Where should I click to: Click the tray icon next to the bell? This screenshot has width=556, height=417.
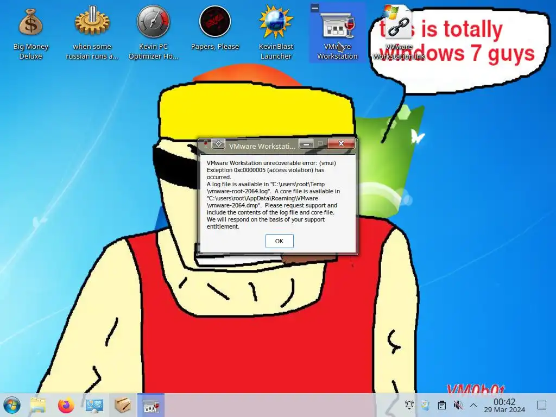426,405
